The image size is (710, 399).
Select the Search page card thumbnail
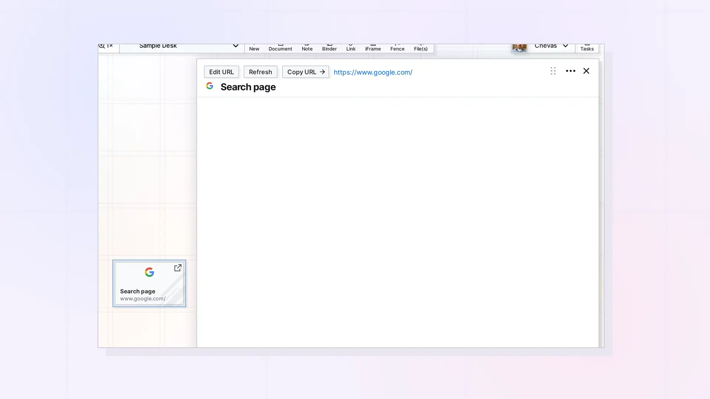[149, 283]
